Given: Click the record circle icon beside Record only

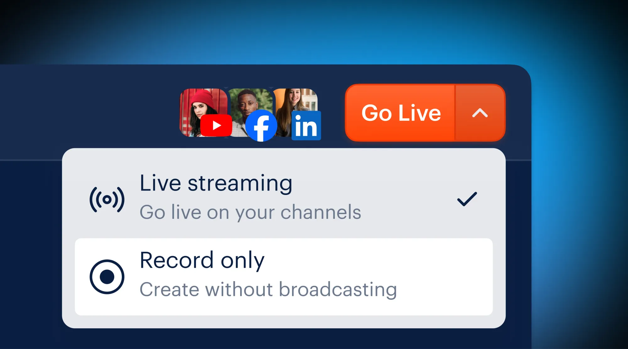Looking at the screenshot, I should [107, 277].
